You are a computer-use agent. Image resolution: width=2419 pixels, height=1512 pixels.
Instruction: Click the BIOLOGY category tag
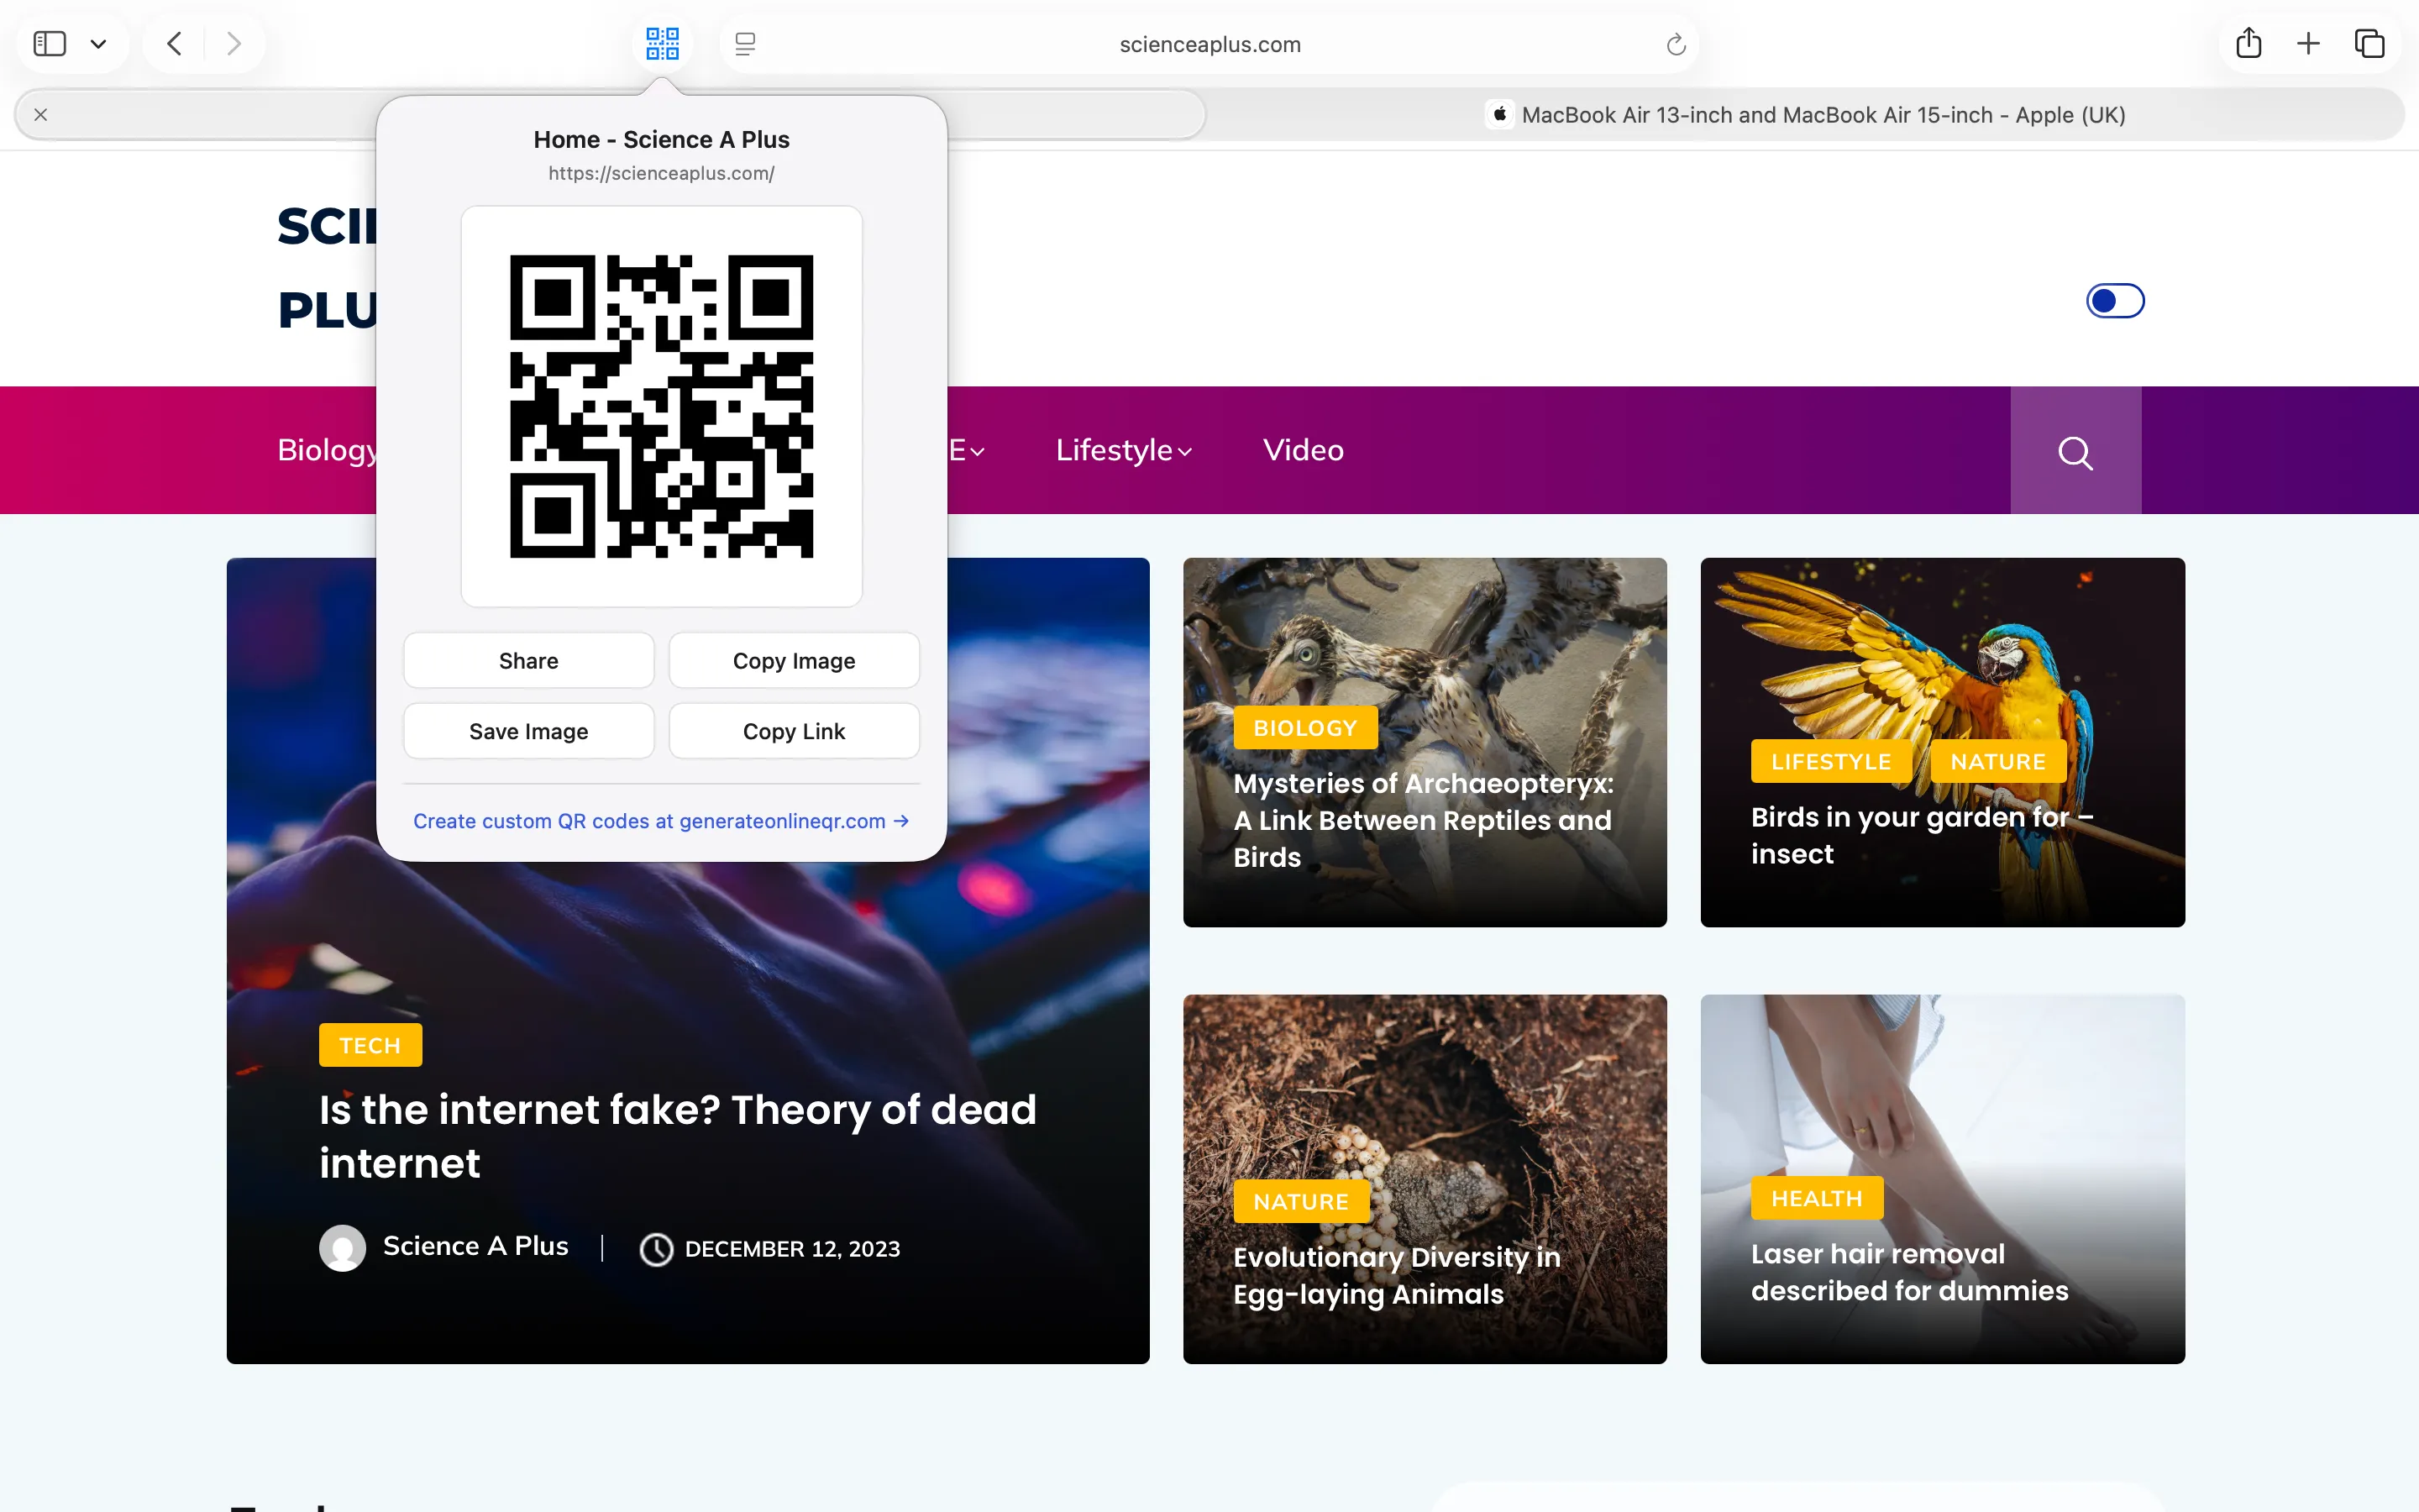pos(1305,728)
